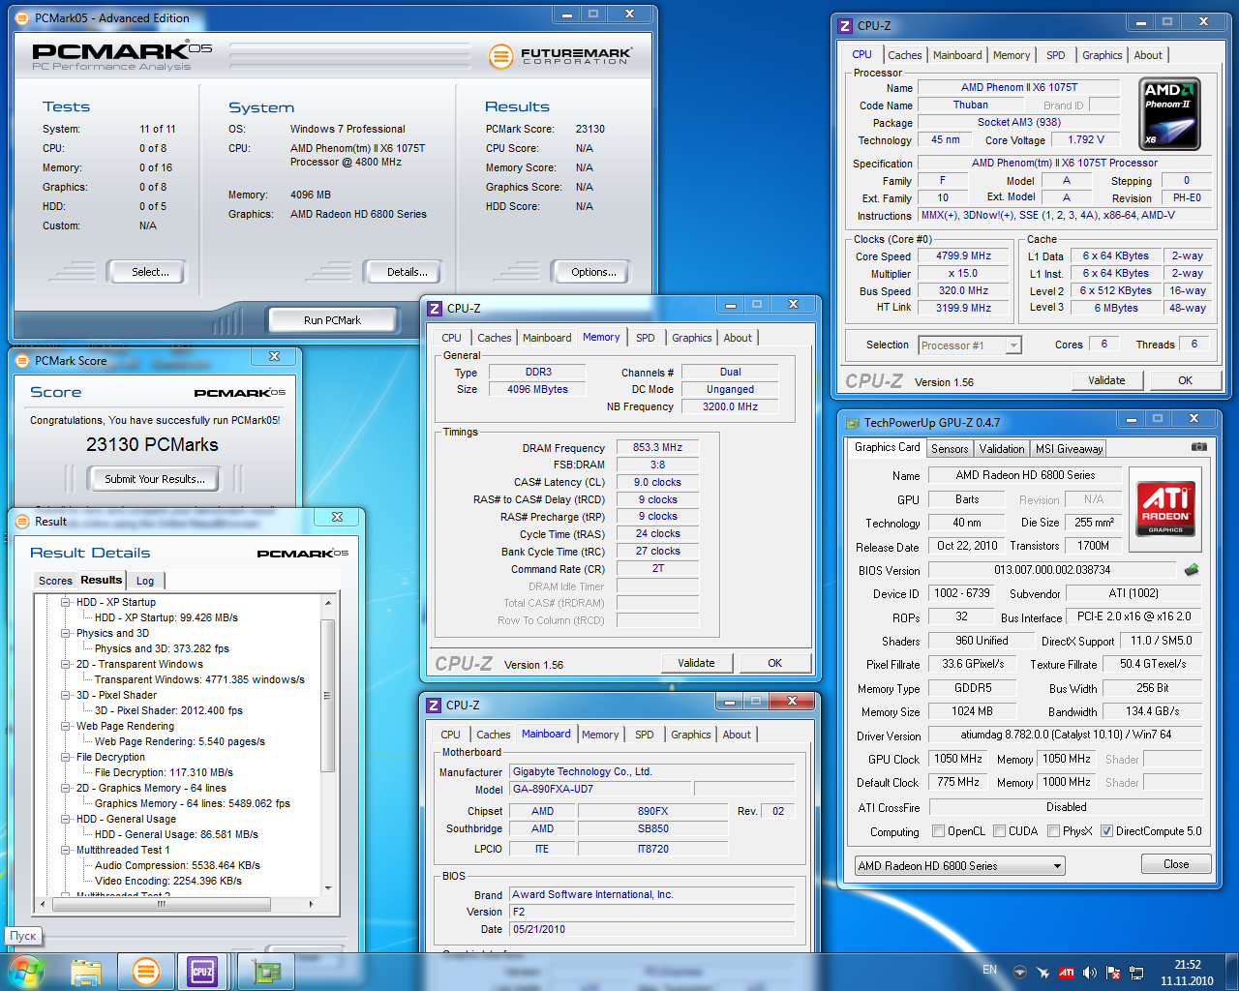Viewport: 1239px width, 991px height.
Task: Switch to PCMark05 via its orange taskbar icon
Action: pyautogui.click(x=146, y=972)
